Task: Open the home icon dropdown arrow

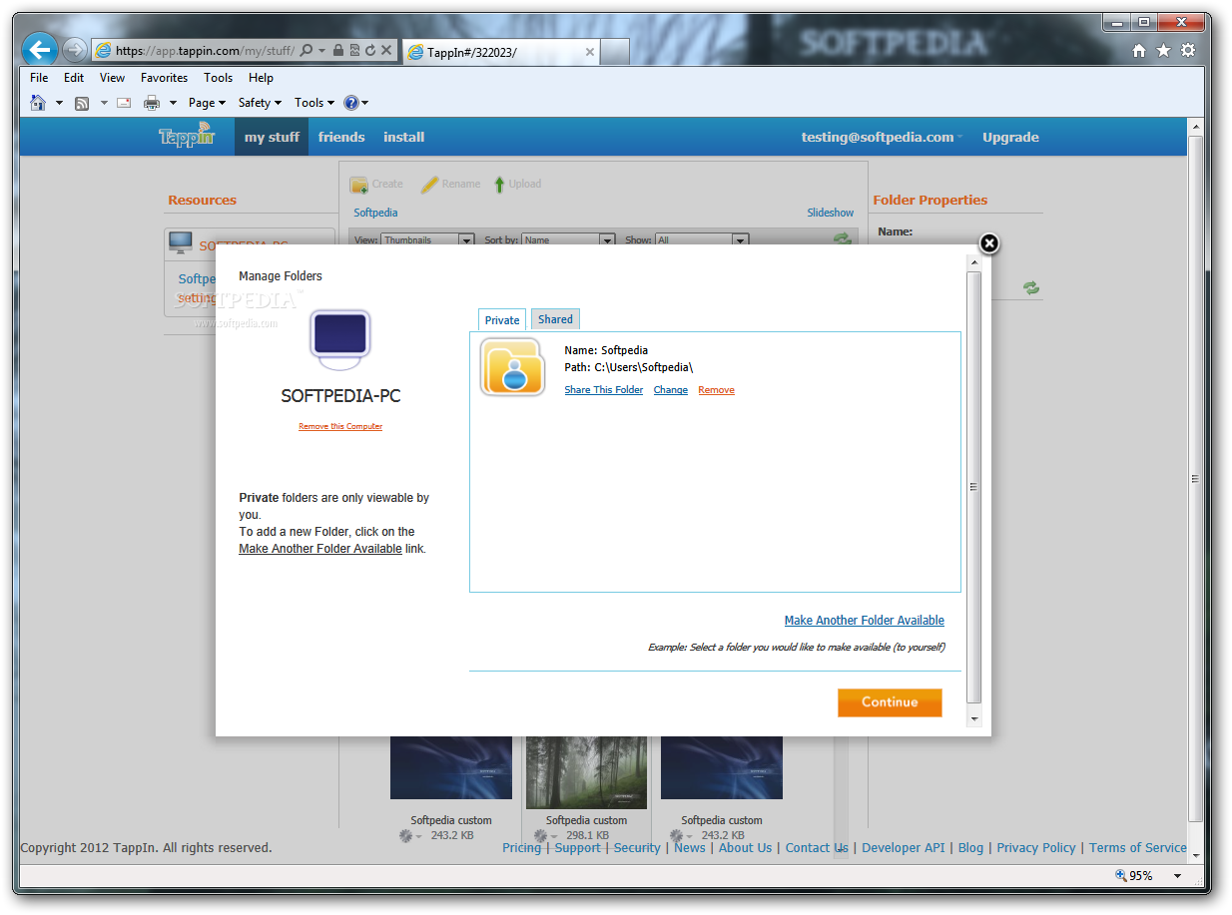Action: (59, 103)
